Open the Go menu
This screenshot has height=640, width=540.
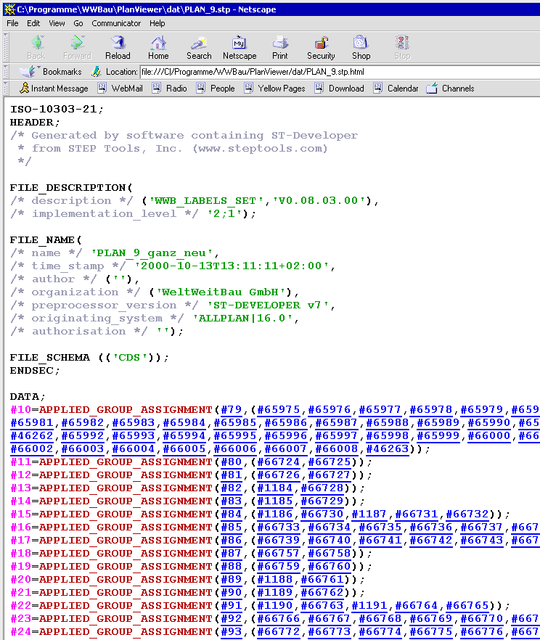coord(78,23)
